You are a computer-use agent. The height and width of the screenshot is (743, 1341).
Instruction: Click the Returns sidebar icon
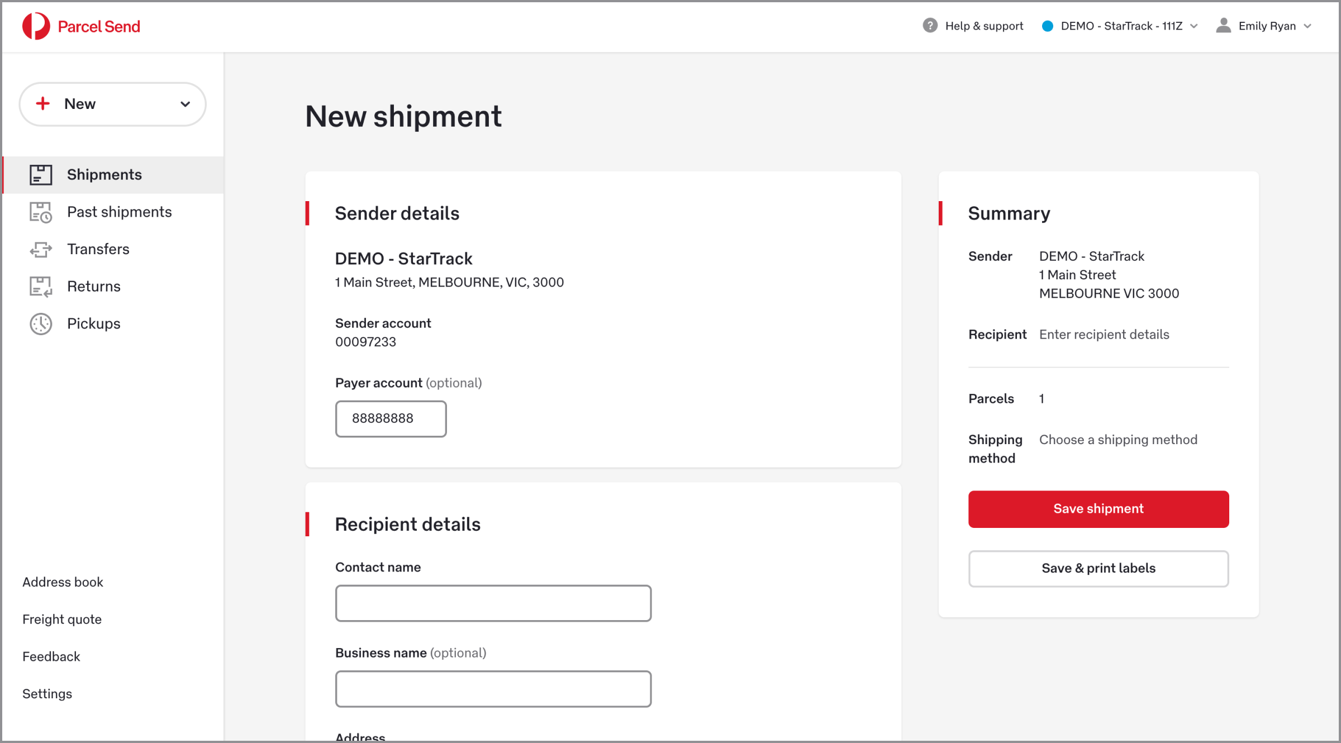pyautogui.click(x=41, y=287)
